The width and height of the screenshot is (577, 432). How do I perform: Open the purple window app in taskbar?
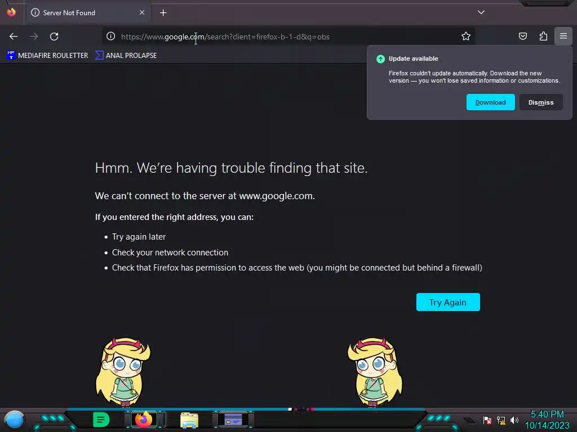click(x=233, y=420)
